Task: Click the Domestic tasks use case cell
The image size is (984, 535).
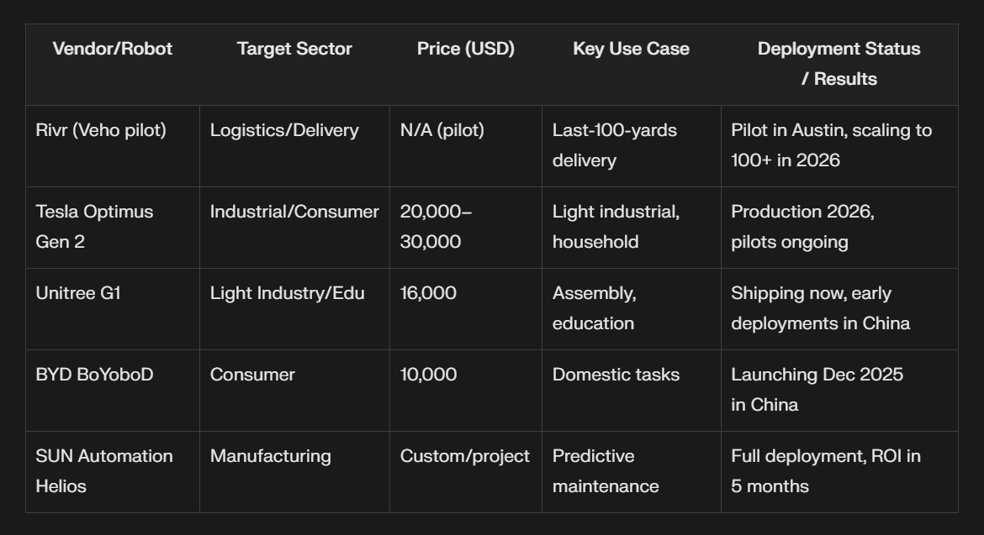Action: 616,375
